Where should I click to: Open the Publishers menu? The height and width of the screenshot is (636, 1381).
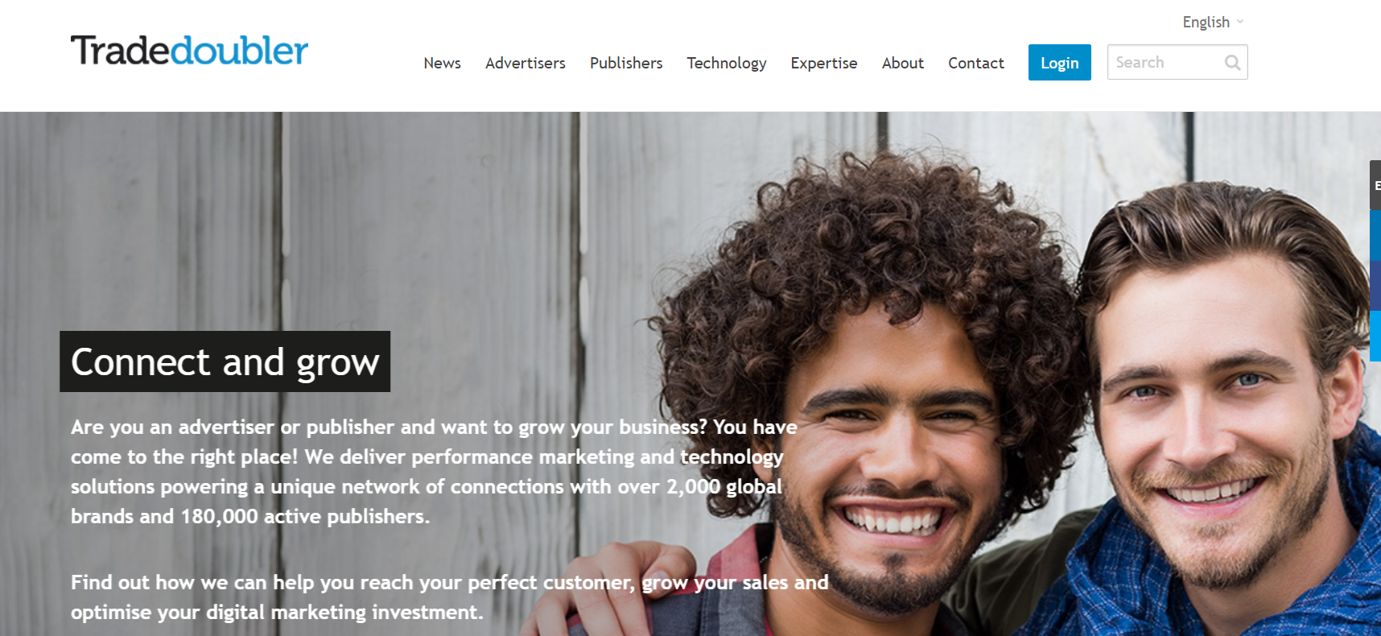(625, 63)
